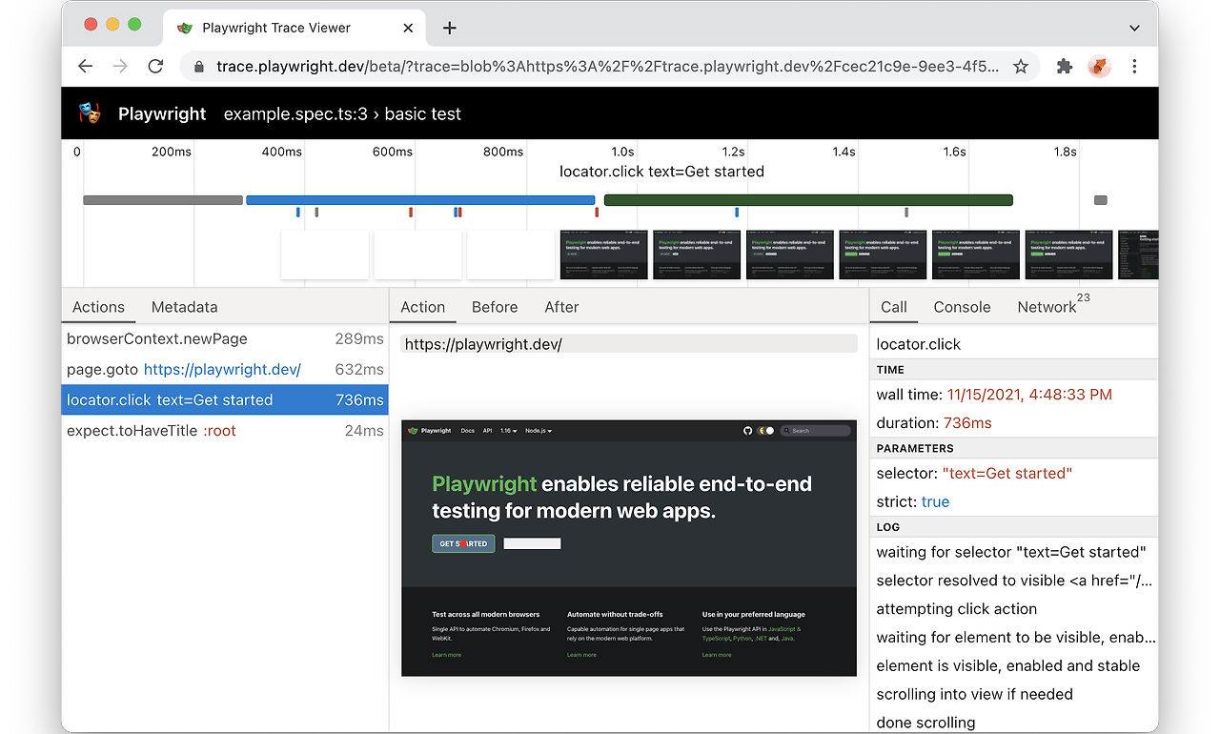Click the 'example.spec.ts:3 › basic test' title
Viewport: 1220px width, 734px height.
[x=342, y=113]
